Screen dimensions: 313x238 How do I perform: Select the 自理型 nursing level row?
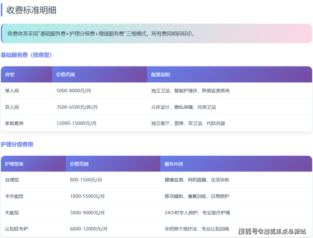(x=12, y=180)
